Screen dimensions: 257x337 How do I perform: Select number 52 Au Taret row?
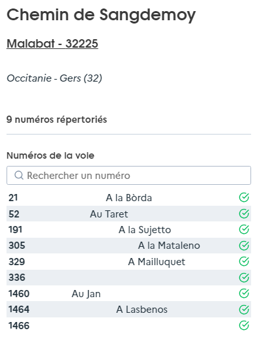point(128,214)
